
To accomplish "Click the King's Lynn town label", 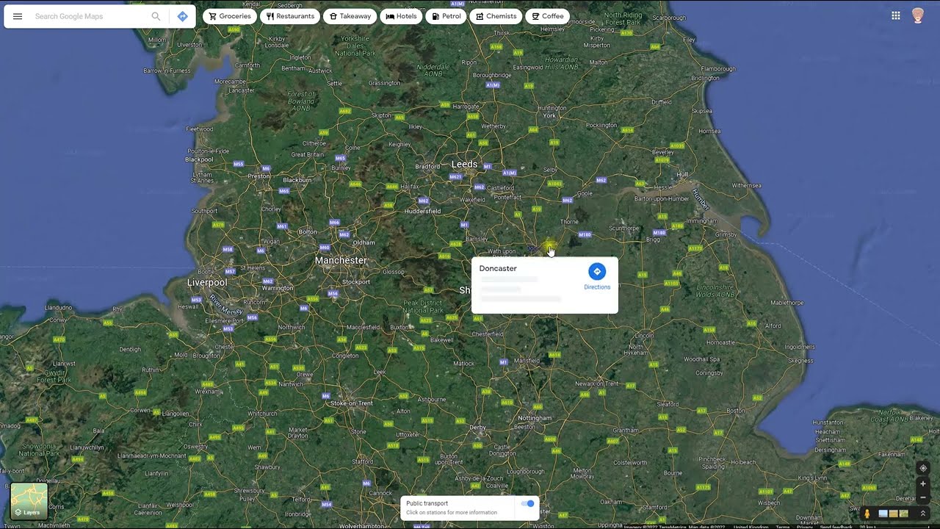I will [812, 478].
